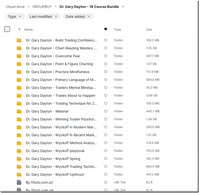Screen dimensions: 199x193
Task: Go to the GROUPBUY breadcrumb folder
Action: [42, 7]
